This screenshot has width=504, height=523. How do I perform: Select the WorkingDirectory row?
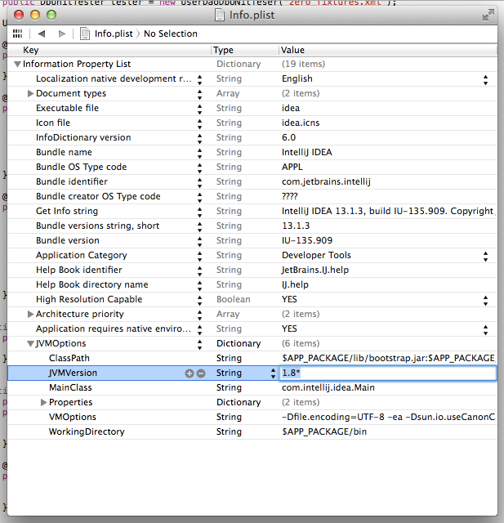tap(252, 431)
